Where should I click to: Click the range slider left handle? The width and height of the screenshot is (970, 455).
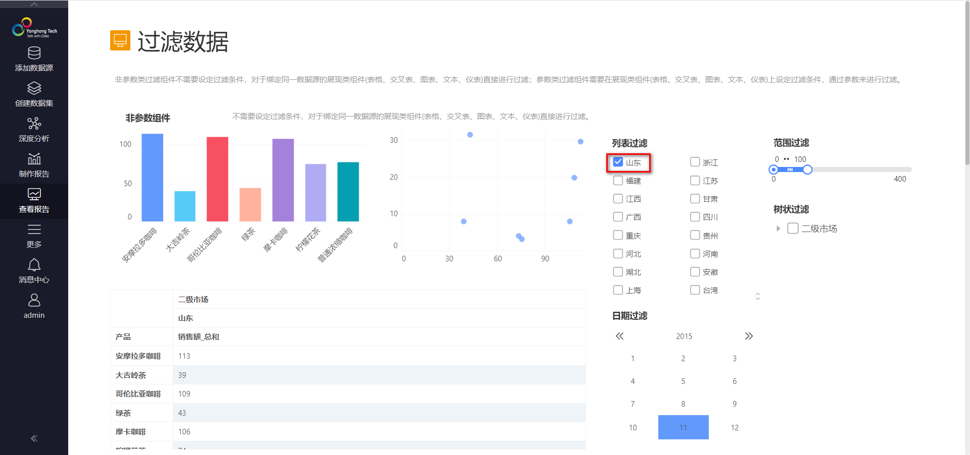click(773, 169)
